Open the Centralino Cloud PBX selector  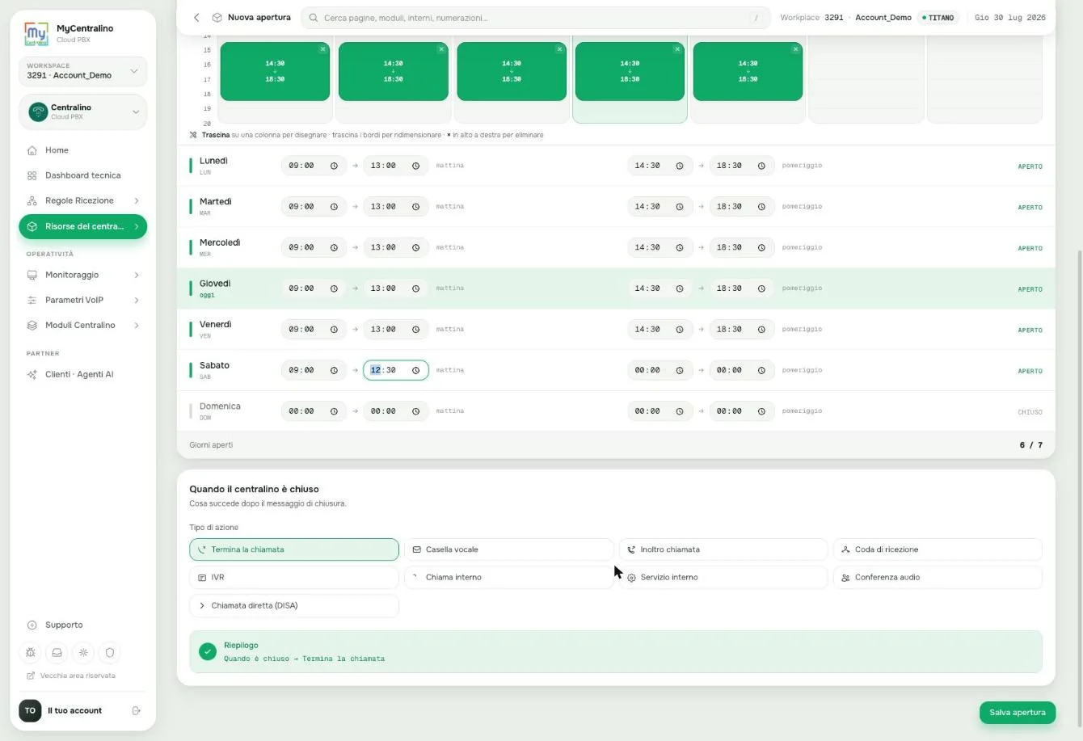pyautogui.click(x=82, y=112)
